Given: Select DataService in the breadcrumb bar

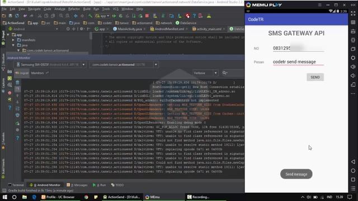Looking at the screenshot, I should [186, 23].
